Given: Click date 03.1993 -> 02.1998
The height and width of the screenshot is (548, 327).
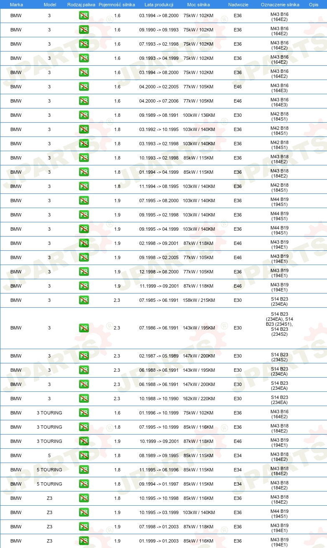Looking at the screenshot, I should 159,144.
